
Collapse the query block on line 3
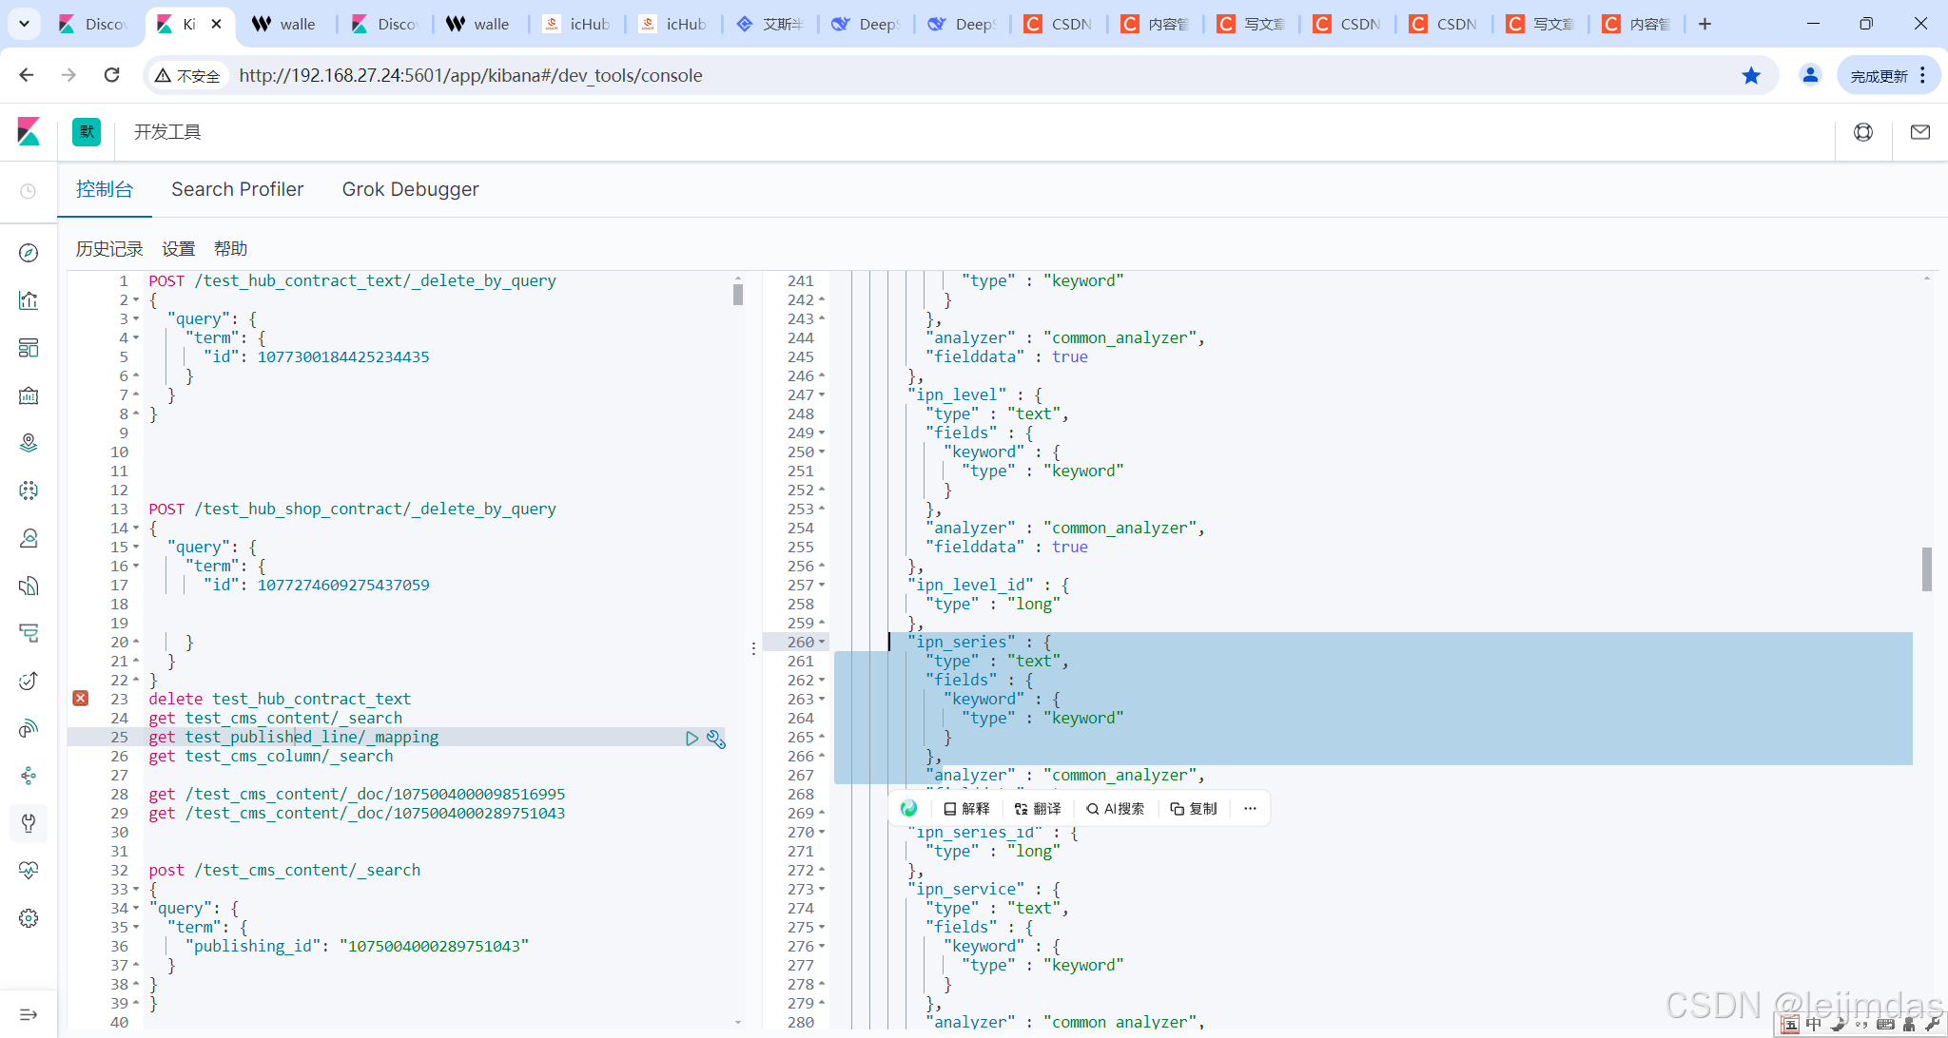(136, 319)
